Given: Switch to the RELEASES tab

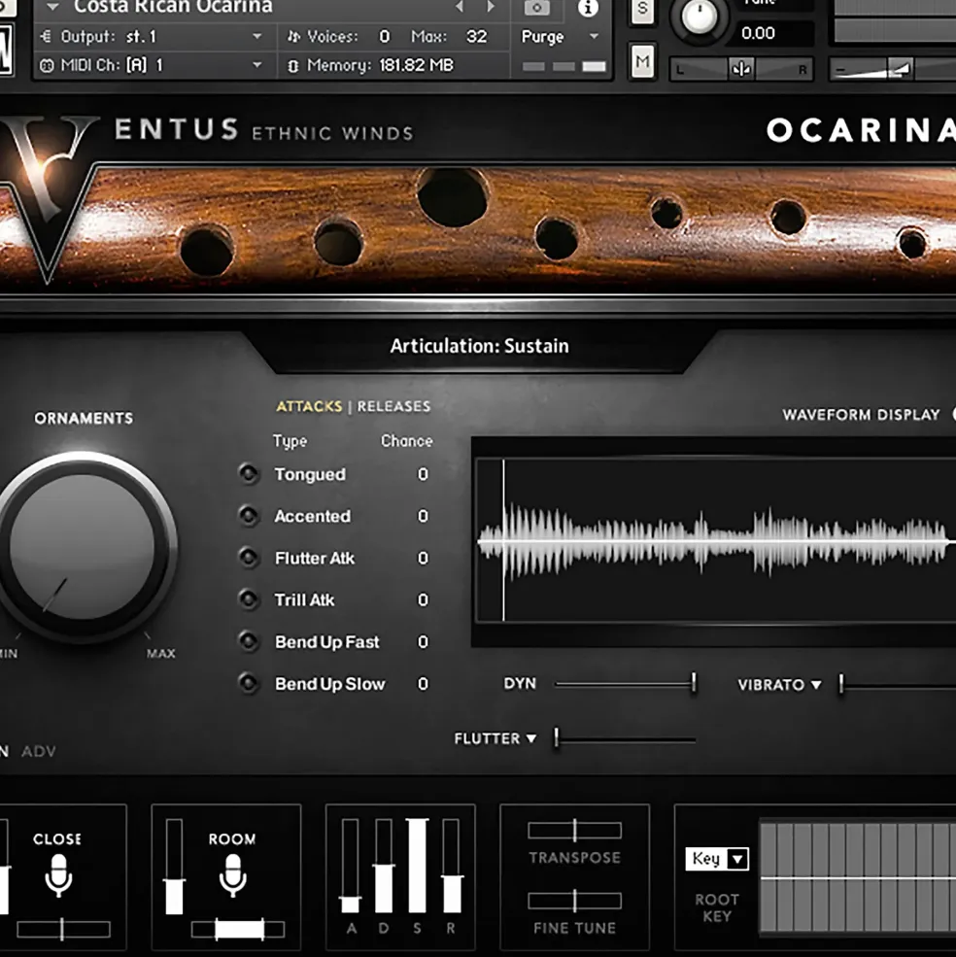Looking at the screenshot, I should [393, 406].
